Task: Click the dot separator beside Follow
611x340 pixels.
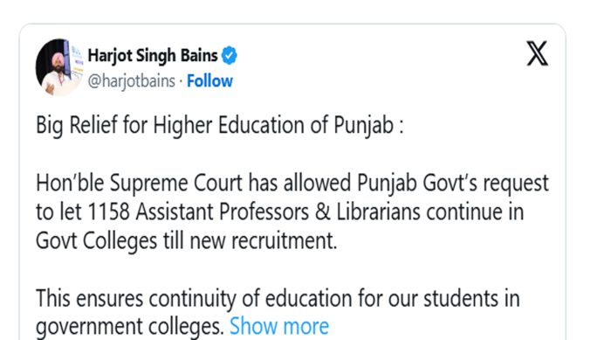Action: 181,81
